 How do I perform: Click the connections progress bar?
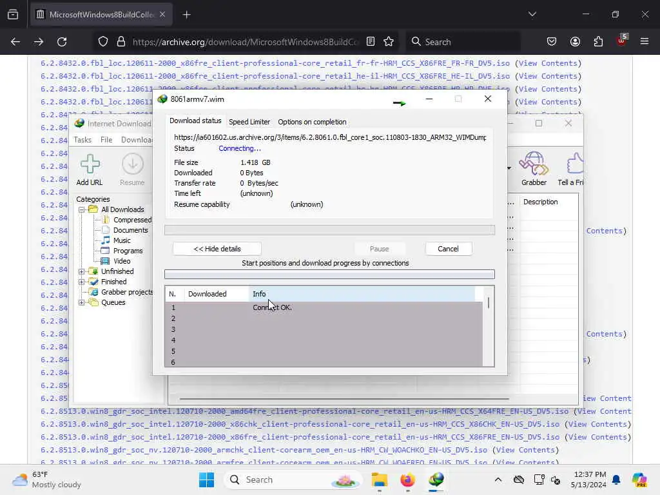329,275
